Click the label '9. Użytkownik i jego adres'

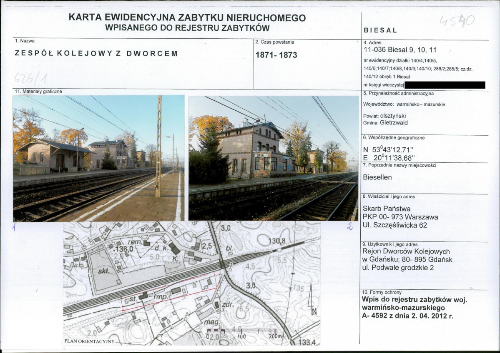click(390, 244)
